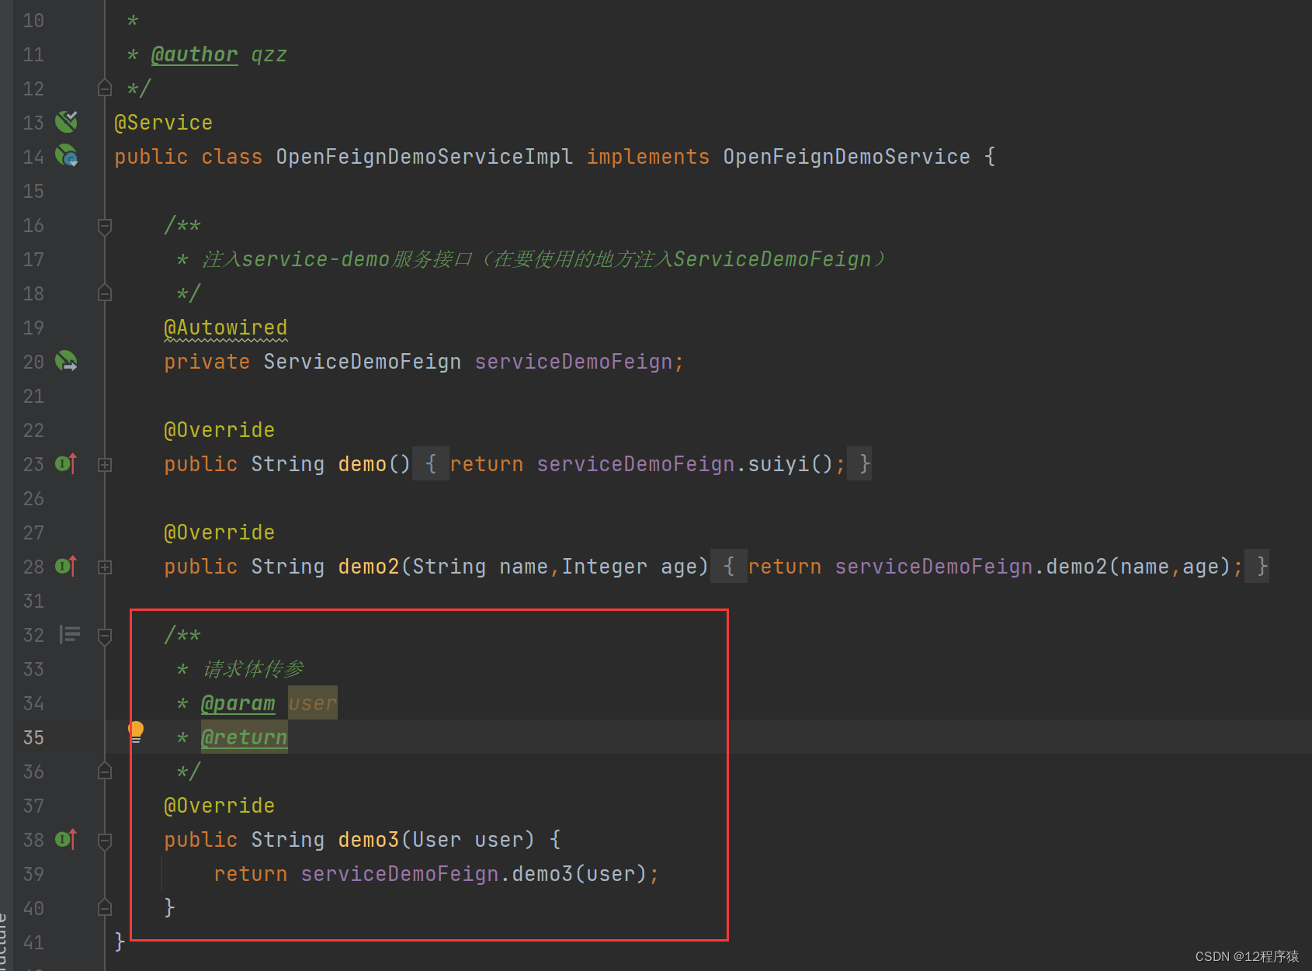Click the closing brace of class on line 41
Viewport: 1312px width, 971px height.
120,942
